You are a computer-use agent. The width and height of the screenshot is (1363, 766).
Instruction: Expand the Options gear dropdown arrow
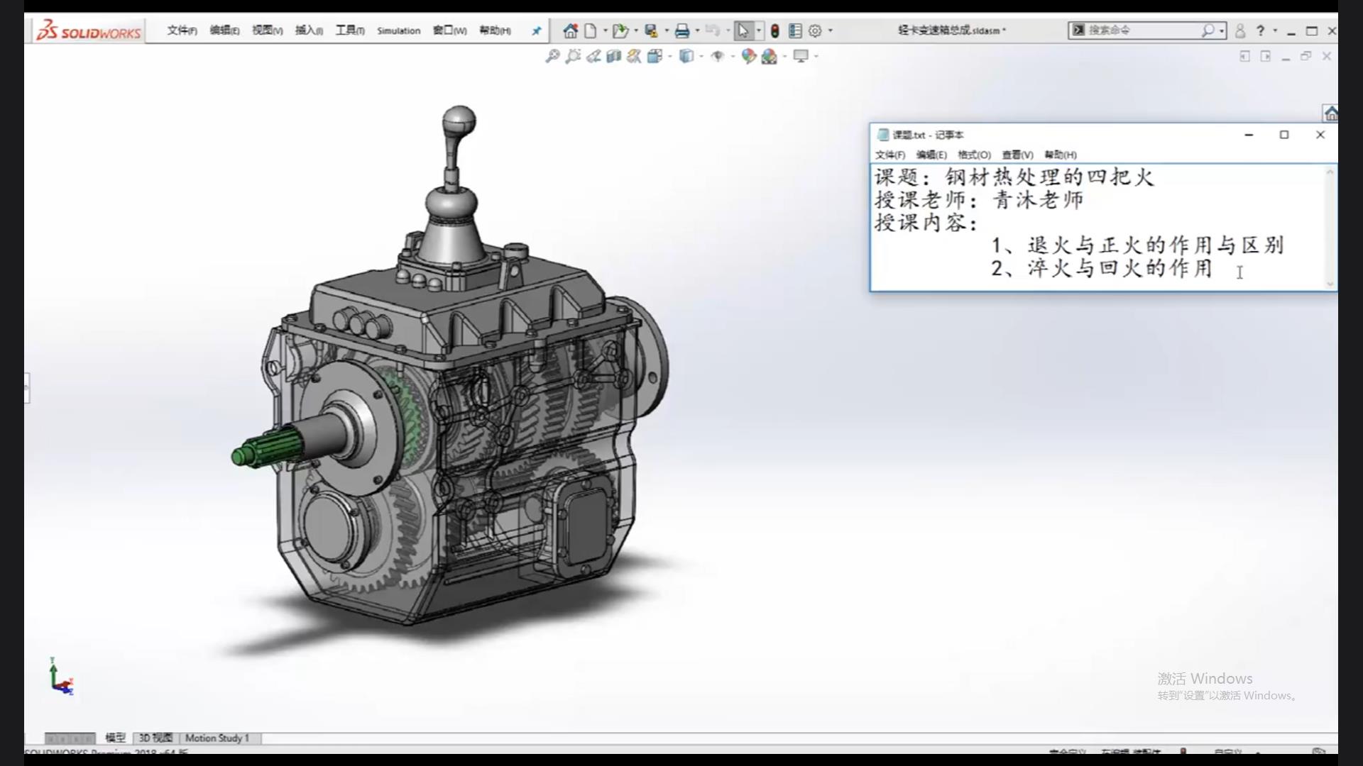click(830, 30)
